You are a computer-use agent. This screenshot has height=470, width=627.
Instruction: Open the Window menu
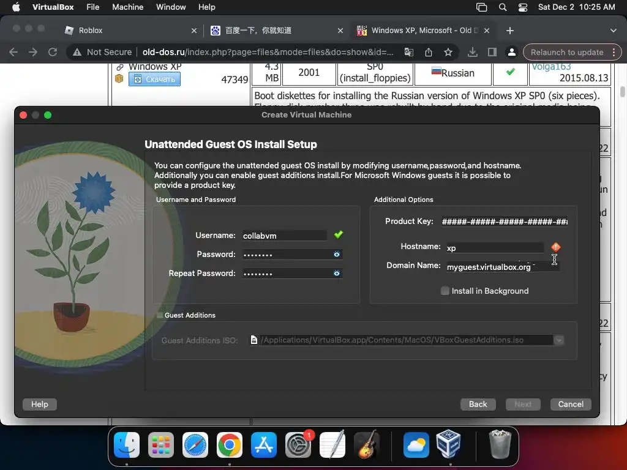point(171,7)
